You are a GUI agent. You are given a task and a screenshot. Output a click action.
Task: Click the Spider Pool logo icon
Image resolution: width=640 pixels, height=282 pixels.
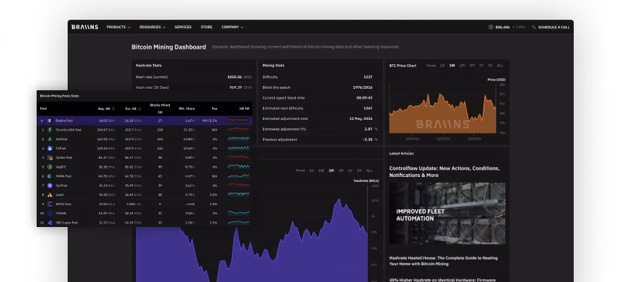click(x=50, y=157)
